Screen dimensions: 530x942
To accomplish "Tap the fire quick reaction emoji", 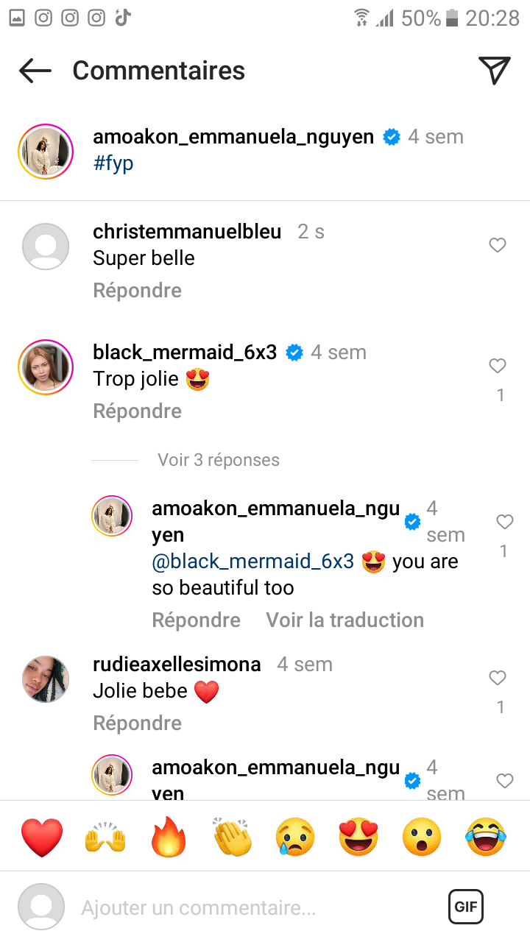I will [x=169, y=837].
